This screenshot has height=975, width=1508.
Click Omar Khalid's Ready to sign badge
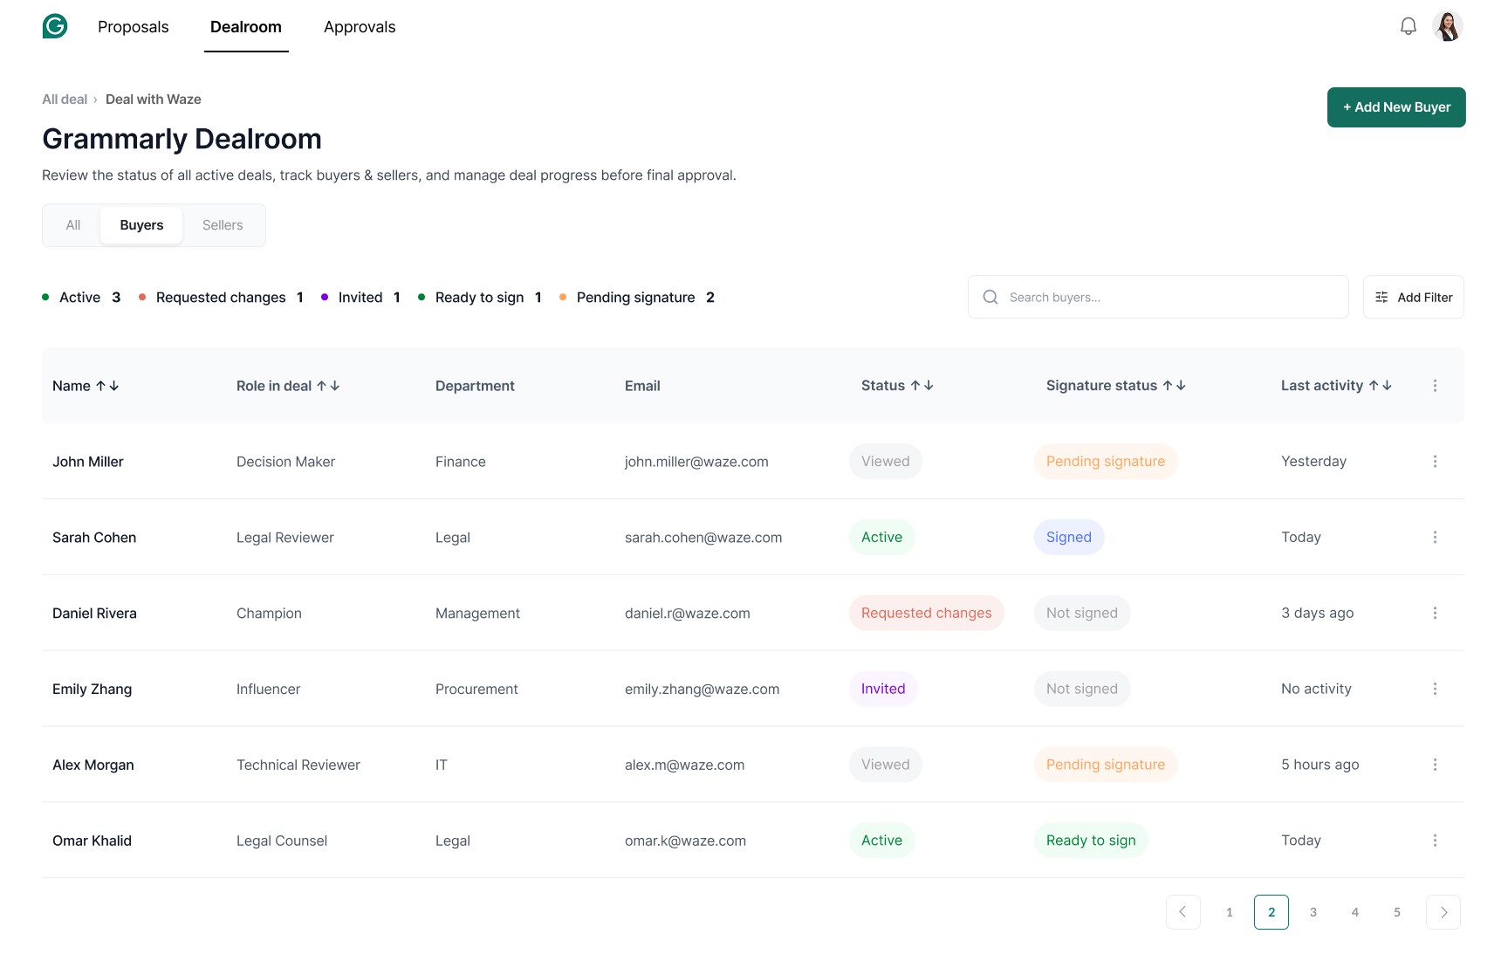point(1091,841)
